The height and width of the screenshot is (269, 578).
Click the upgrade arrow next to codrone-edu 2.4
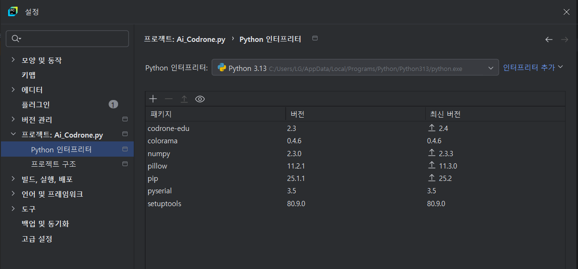(x=432, y=129)
